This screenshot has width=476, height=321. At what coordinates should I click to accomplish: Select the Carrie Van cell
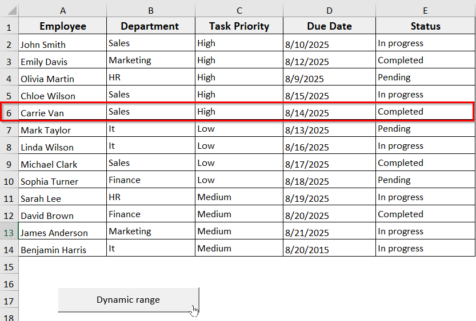pos(62,112)
